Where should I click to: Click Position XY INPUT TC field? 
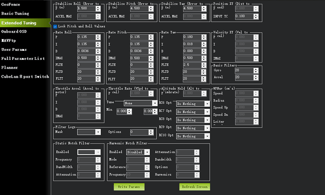(x=244, y=16)
